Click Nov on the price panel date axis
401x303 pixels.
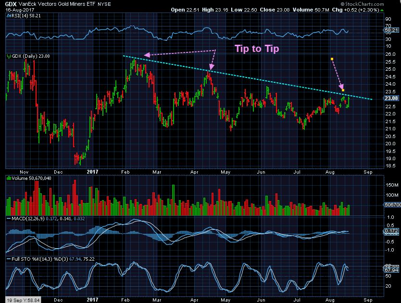point(24,172)
